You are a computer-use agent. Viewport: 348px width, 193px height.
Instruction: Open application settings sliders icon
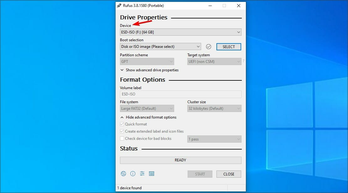coord(142,174)
